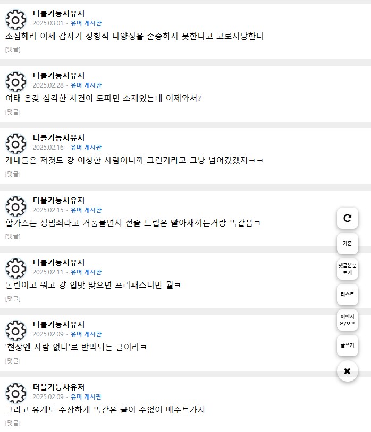Click the gear avatar on the bottom 2025.02.09 comment

(16, 393)
